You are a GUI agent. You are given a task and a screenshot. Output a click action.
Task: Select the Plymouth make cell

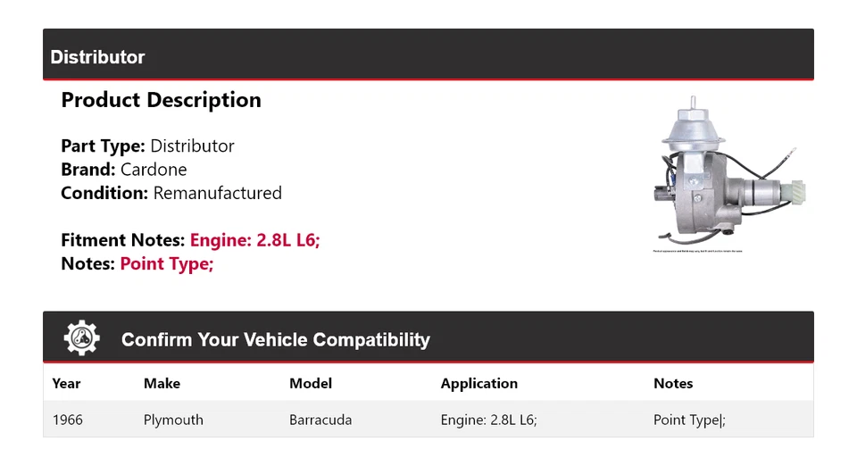pos(173,420)
